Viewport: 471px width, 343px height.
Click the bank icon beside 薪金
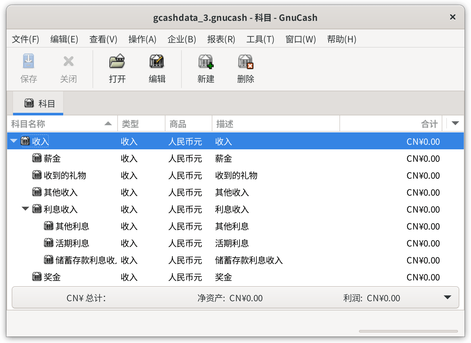[37, 158]
